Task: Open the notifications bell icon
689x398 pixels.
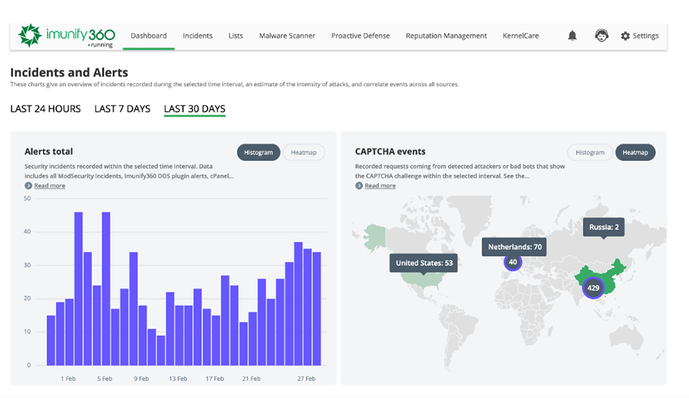Action: [x=572, y=36]
